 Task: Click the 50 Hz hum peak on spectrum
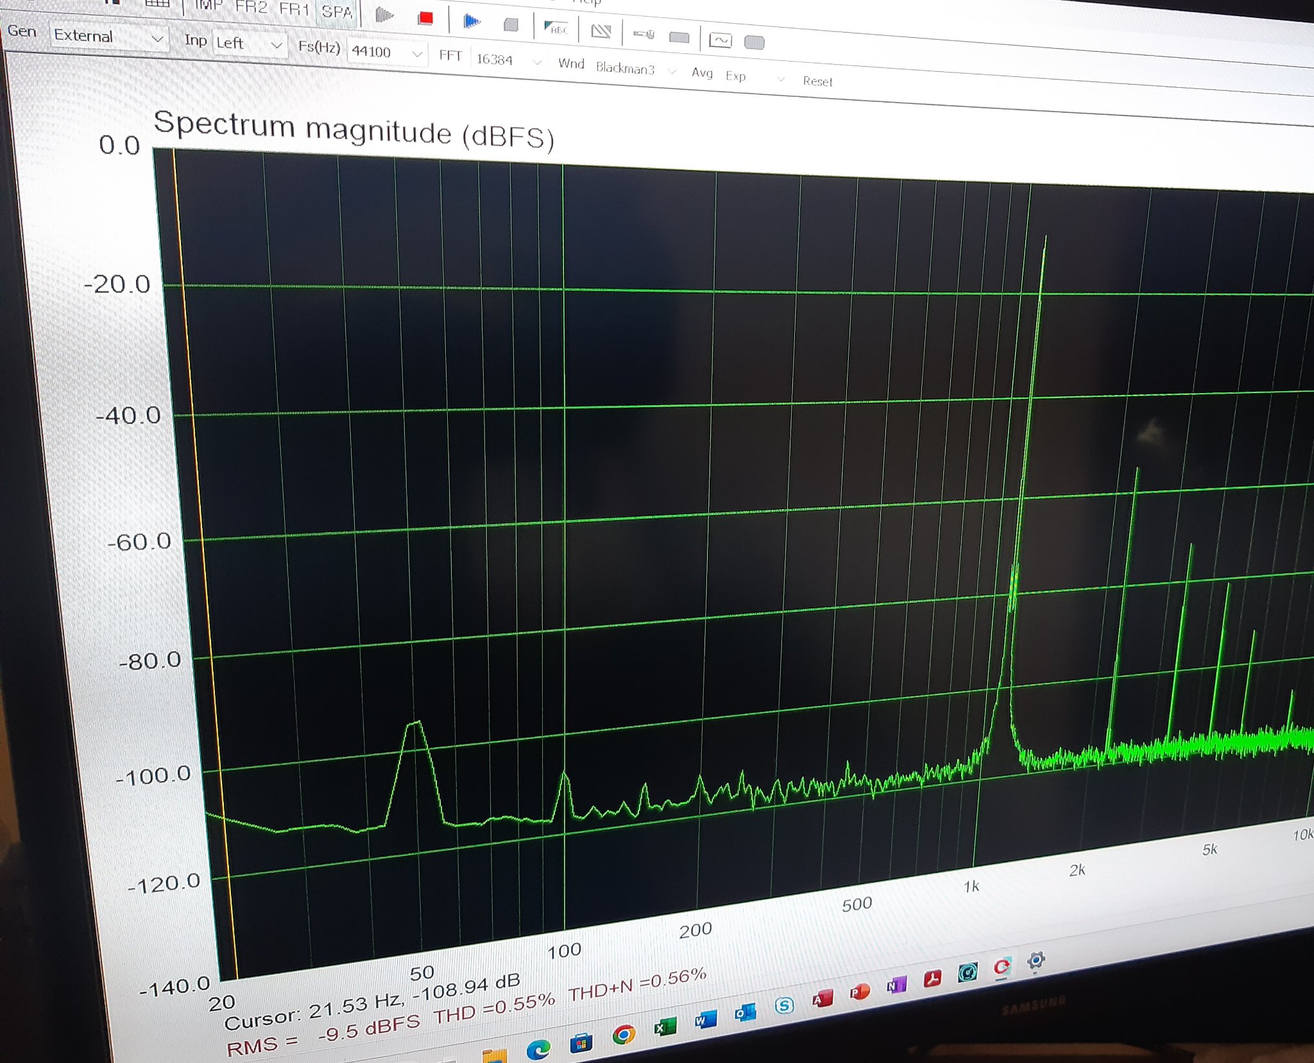415,726
